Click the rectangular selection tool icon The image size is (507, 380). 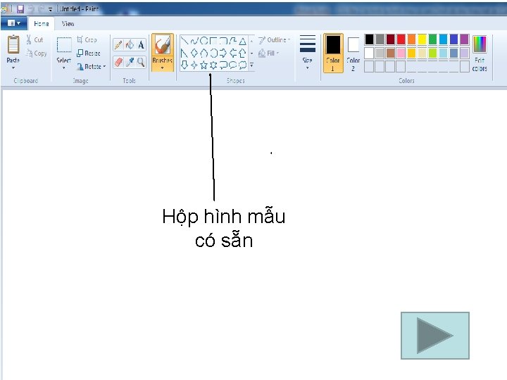pyautogui.click(x=64, y=44)
